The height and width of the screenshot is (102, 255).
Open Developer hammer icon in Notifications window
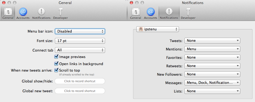click(x=188, y=12)
